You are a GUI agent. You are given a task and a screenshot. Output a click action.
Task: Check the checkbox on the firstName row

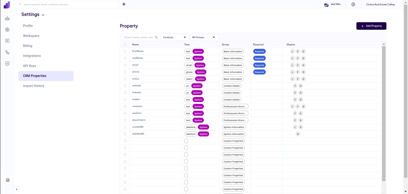coord(125,51)
